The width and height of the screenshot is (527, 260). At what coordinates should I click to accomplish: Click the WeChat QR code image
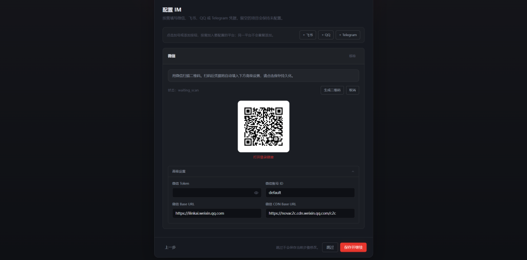click(x=263, y=126)
